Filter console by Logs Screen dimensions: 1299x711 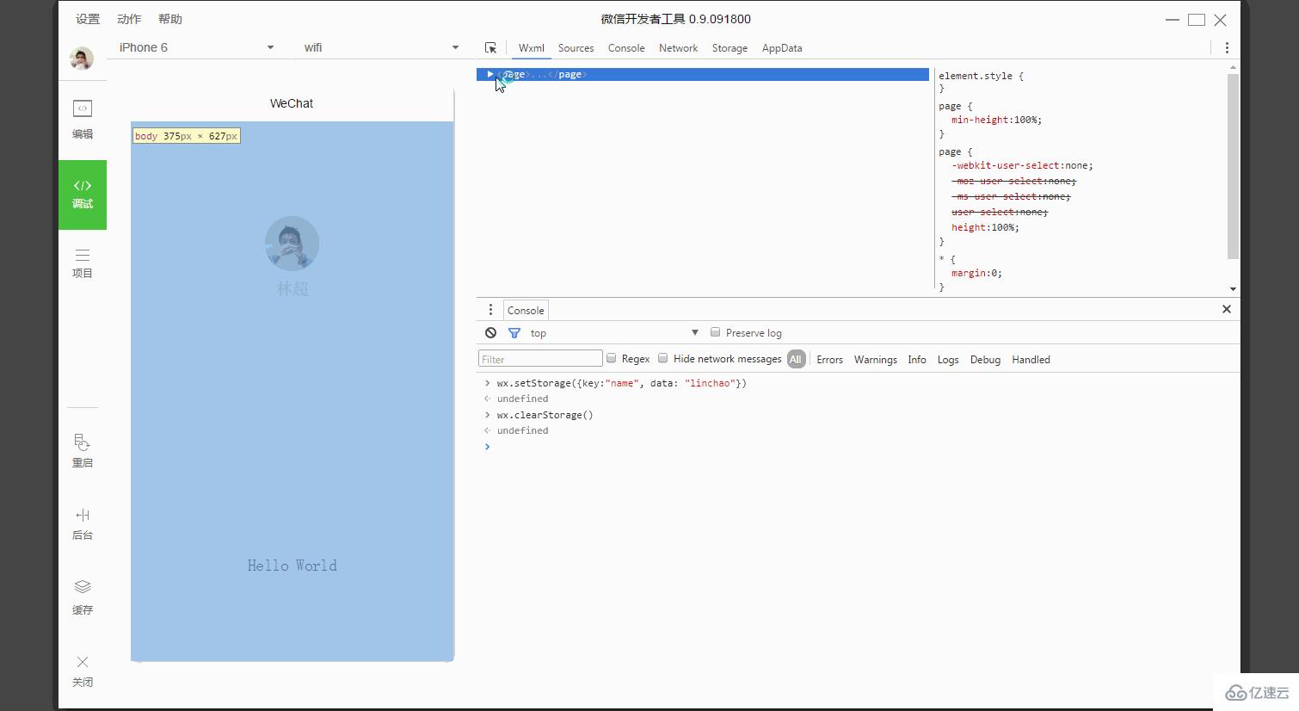tap(948, 360)
